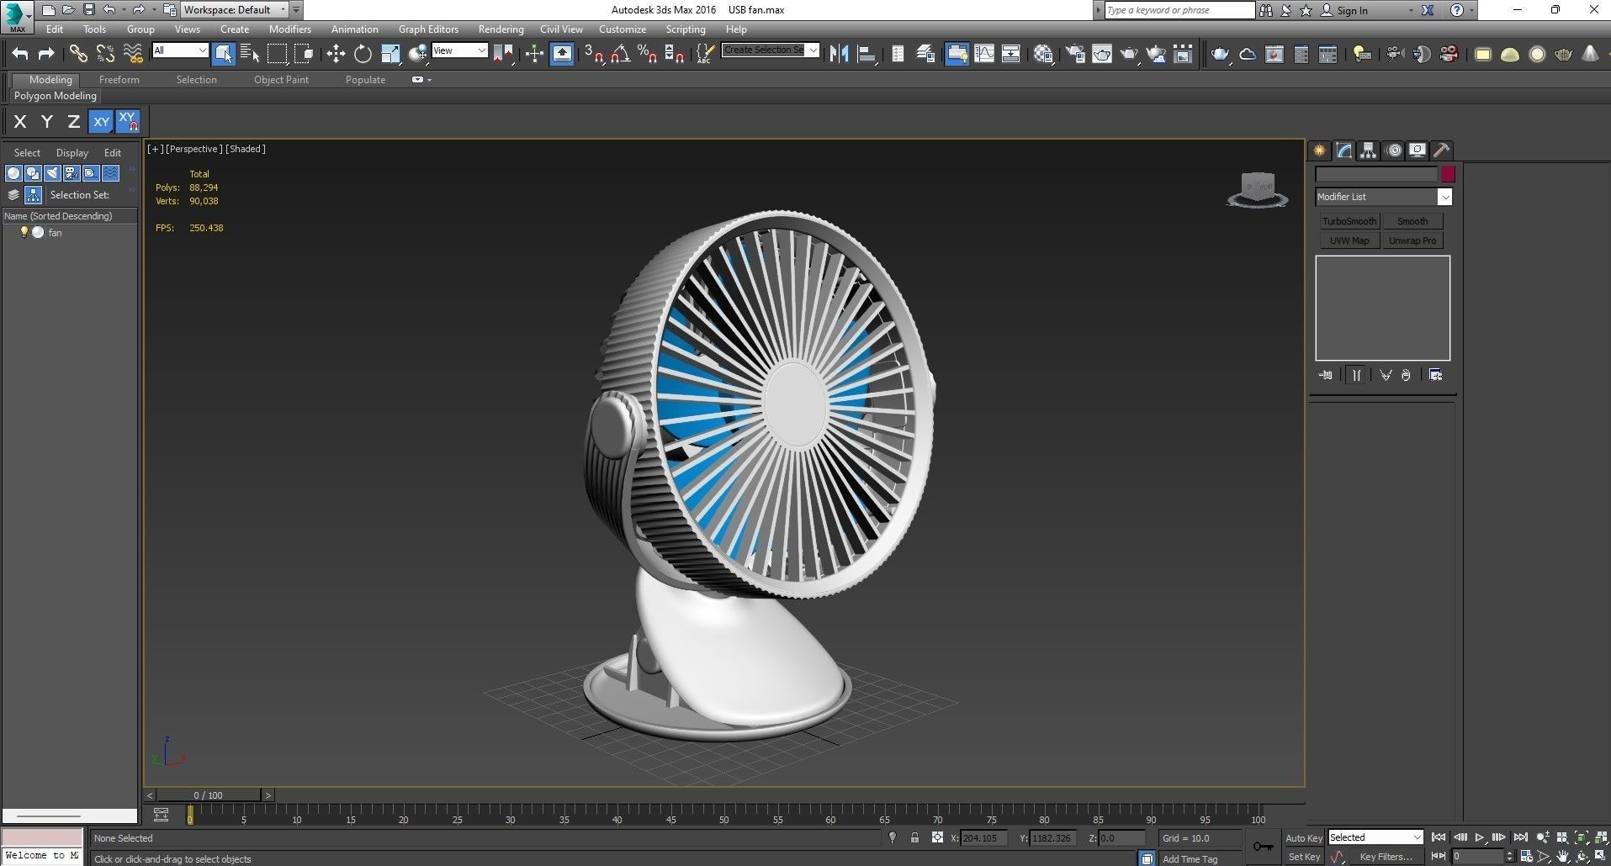Viewport: 1611px width, 866px height.
Task: Open Render Setup dialog
Action: pyautogui.click(x=1075, y=54)
